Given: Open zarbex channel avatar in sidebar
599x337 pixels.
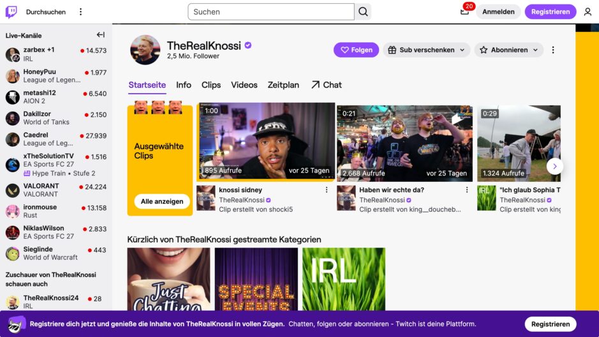Looking at the screenshot, I should coord(13,55).
